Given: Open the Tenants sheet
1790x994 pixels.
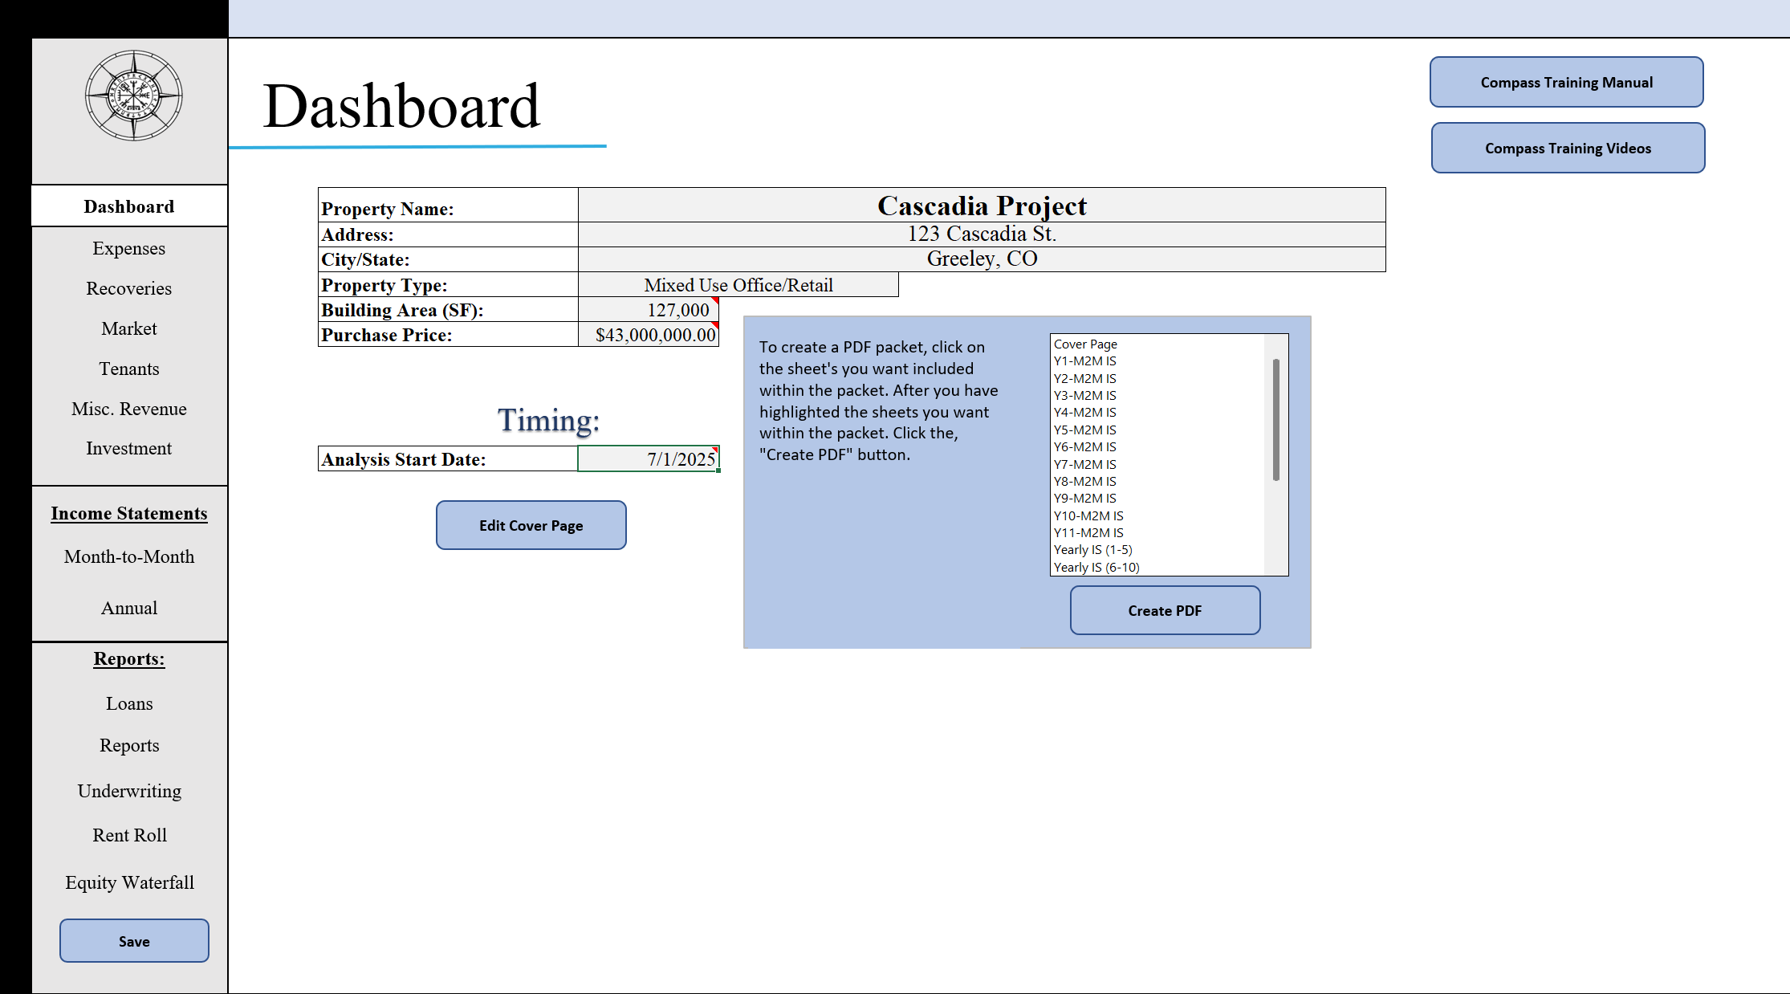Looking at the screenshot, I should tap(128, 369).
